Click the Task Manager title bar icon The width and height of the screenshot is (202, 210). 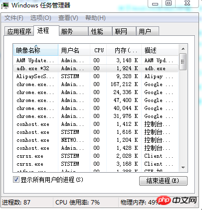5,5
